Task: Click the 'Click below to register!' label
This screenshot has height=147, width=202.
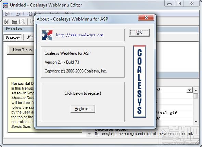Action: tap(83, 93)
